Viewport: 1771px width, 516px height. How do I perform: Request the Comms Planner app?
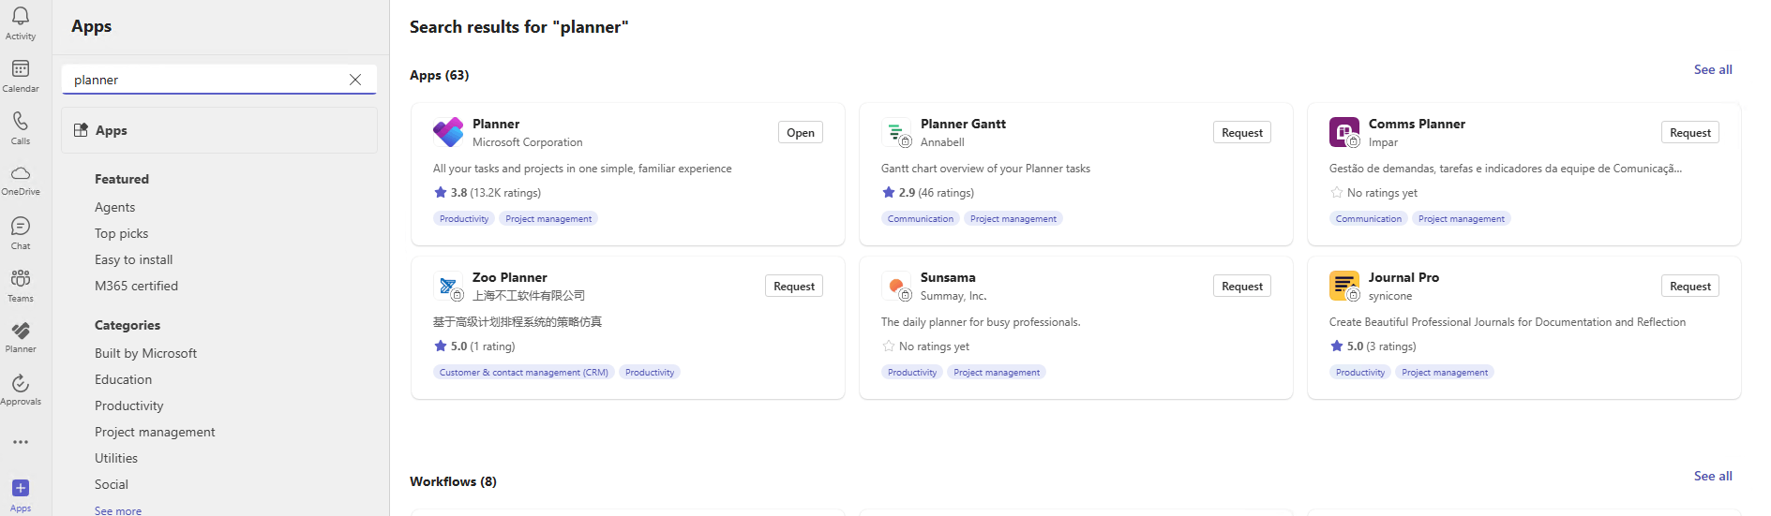point(1690,132)
